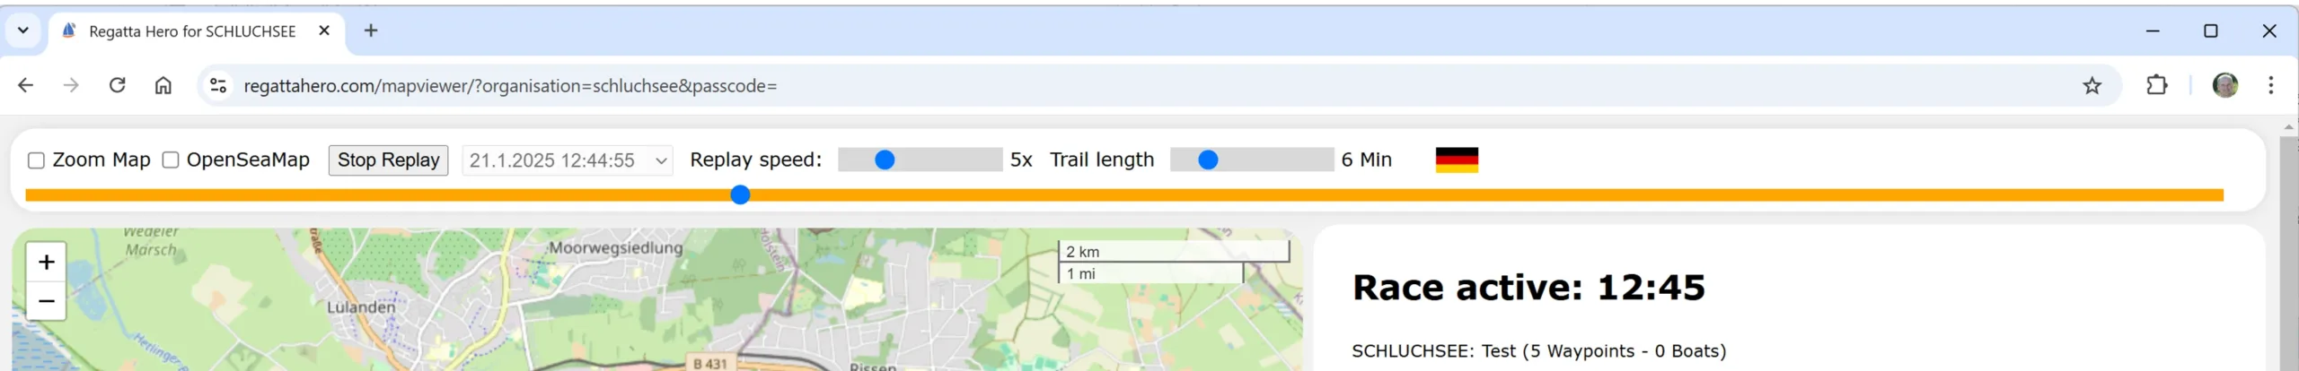This screenshot has width=2299, height=371.
Task: Open a new browser tab
Action: (371, 30)
